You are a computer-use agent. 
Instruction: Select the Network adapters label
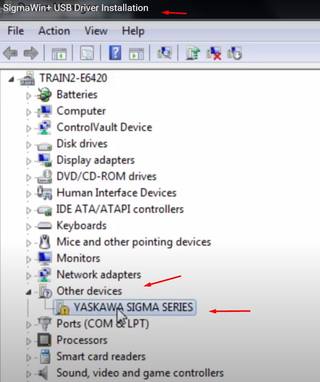click(99, 275)
